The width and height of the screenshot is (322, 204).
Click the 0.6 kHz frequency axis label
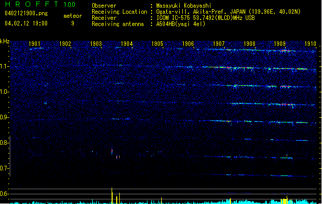[x=4, y=194]
